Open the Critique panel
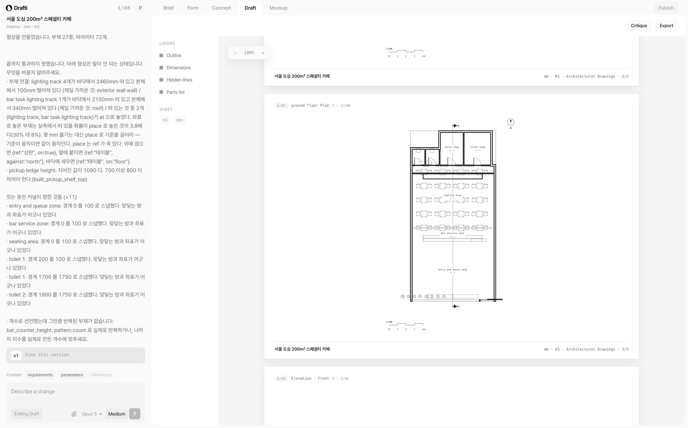688x428 pixels. [x=639, y=26]
